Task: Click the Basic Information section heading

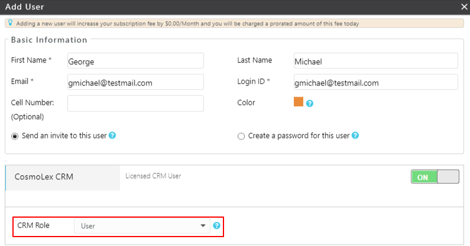Action: tap(49, 40)
